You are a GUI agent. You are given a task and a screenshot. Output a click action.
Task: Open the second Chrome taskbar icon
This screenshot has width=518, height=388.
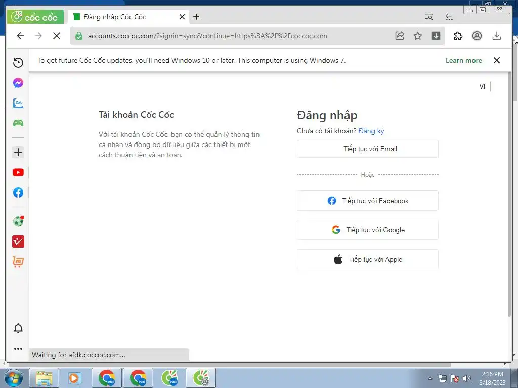(138, 378)
